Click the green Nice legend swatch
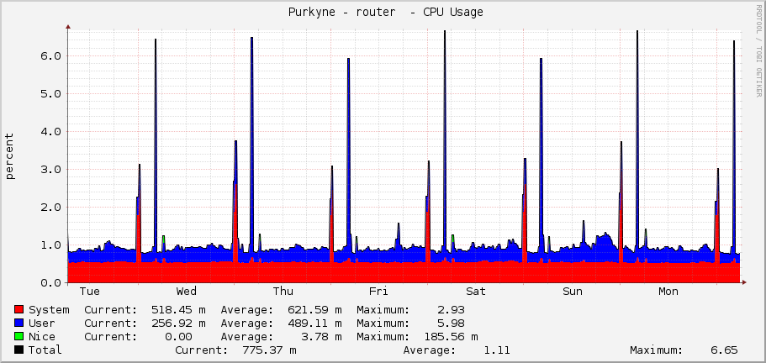766x363 pixels. (19, 337)
